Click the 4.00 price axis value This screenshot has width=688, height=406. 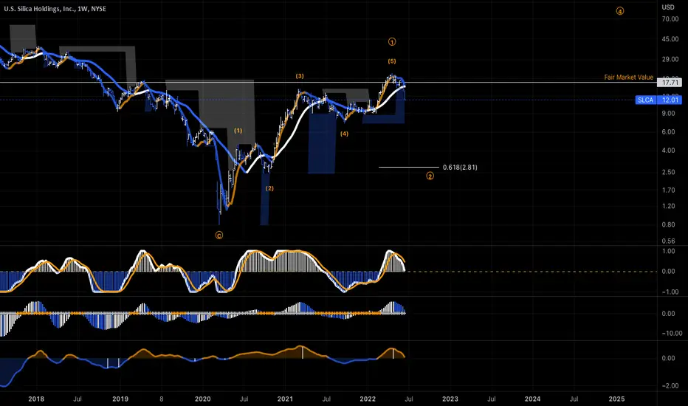(668, 150)
